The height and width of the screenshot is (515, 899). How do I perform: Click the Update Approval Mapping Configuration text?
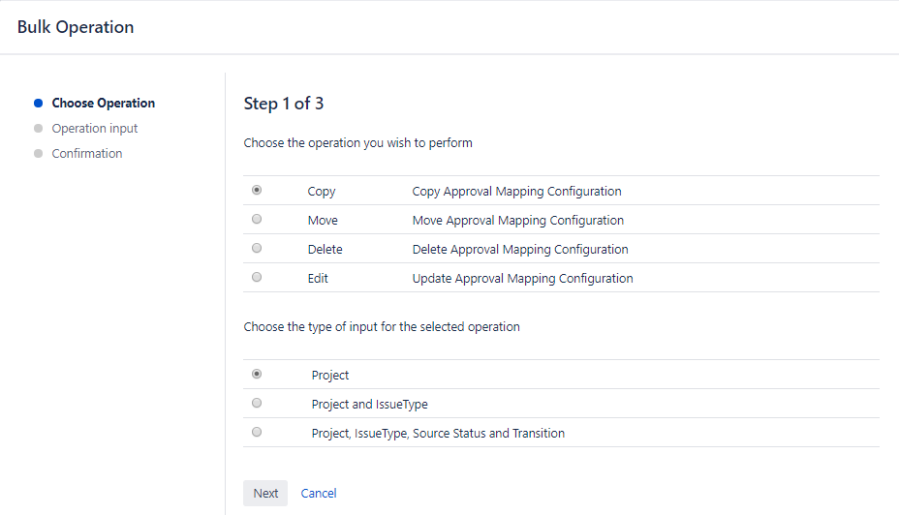point(522,279)
